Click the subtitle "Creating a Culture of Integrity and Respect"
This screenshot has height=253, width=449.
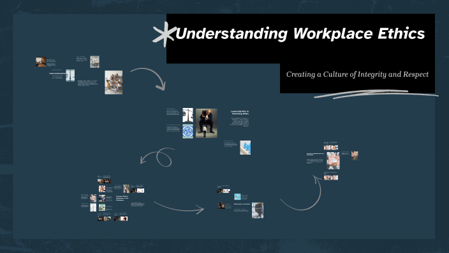tap(357, 74)
